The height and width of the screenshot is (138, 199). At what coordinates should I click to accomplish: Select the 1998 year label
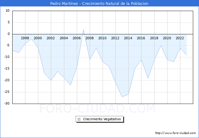point(25,38)
